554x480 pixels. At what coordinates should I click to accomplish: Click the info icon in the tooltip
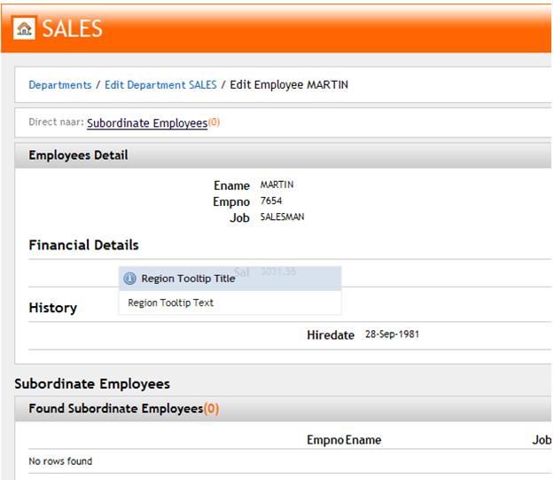coord(129,279)
